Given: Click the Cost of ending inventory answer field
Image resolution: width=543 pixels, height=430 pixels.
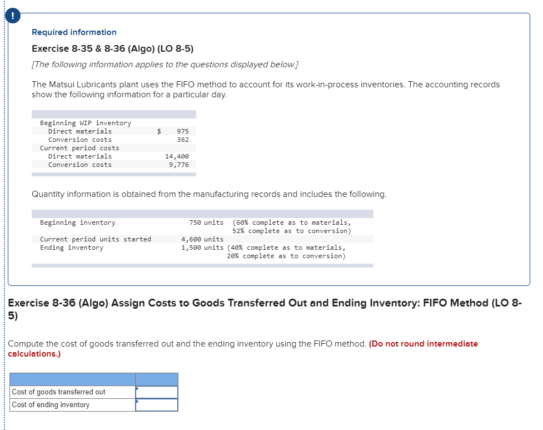Looking at the screenshot, I should pyautogui.click(x=157, y=404).
